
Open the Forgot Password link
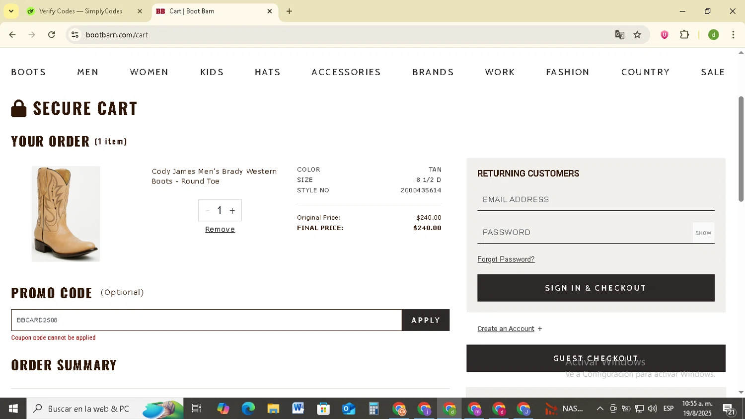click(506, 259)
